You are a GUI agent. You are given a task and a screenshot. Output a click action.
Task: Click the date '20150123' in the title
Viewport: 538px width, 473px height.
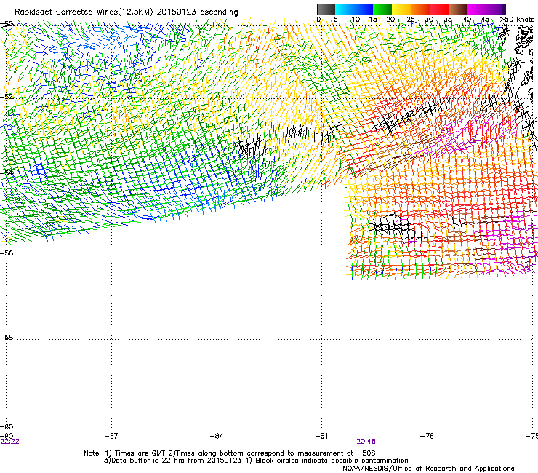pyautogui.click(x=177, y=12)
